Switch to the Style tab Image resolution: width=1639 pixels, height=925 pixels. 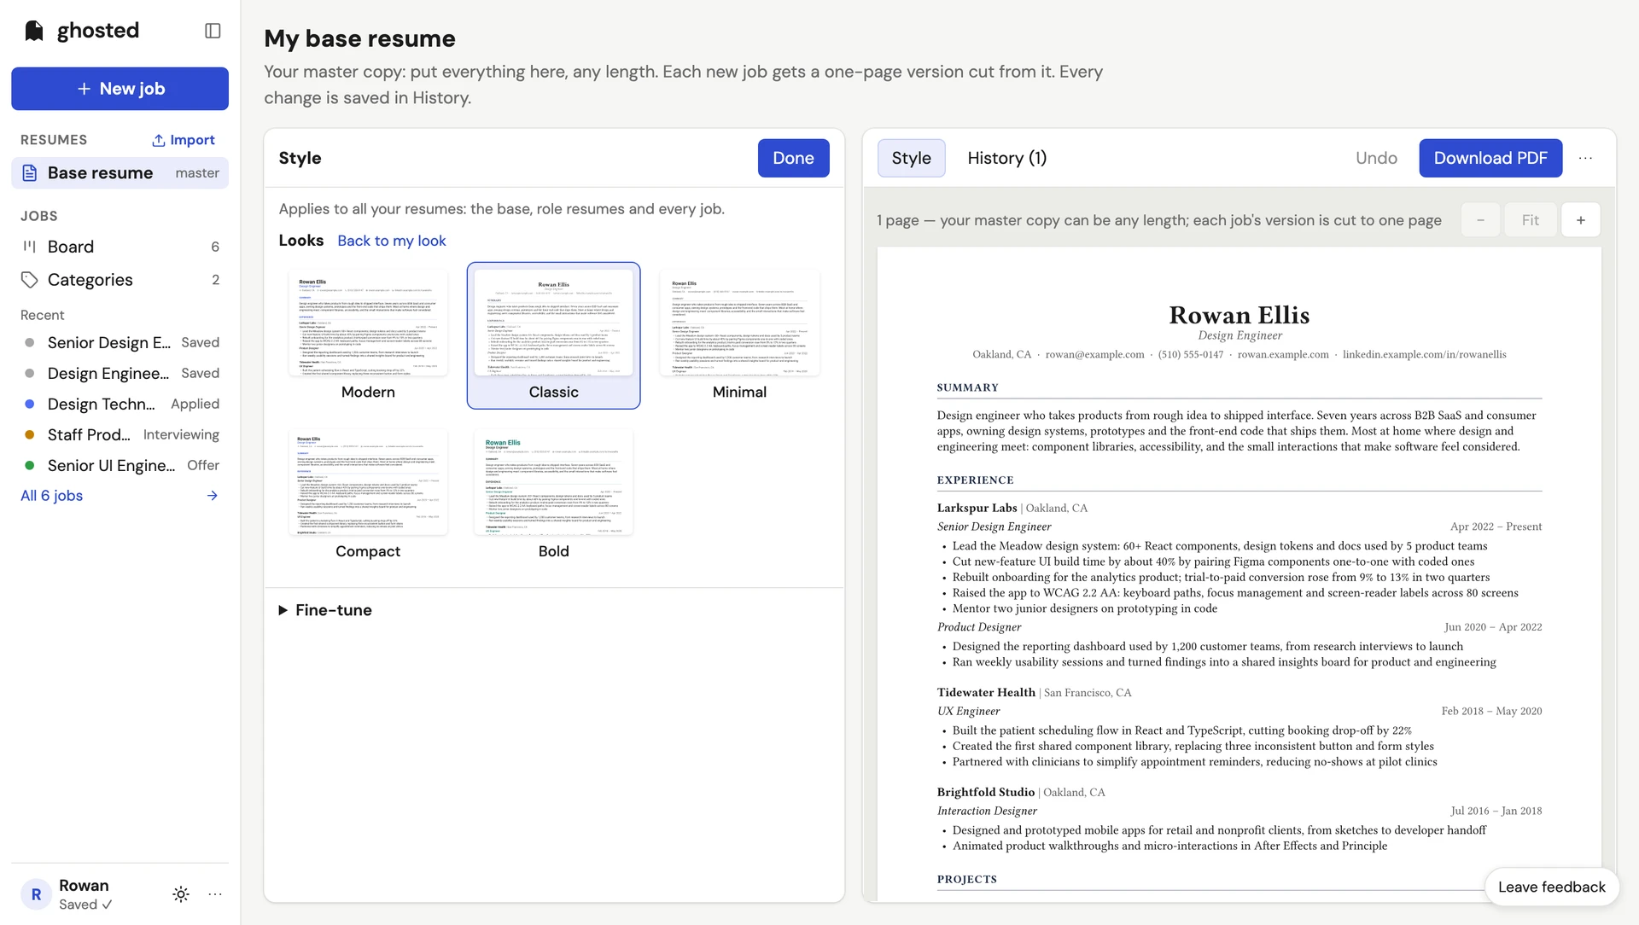(911, 158)
